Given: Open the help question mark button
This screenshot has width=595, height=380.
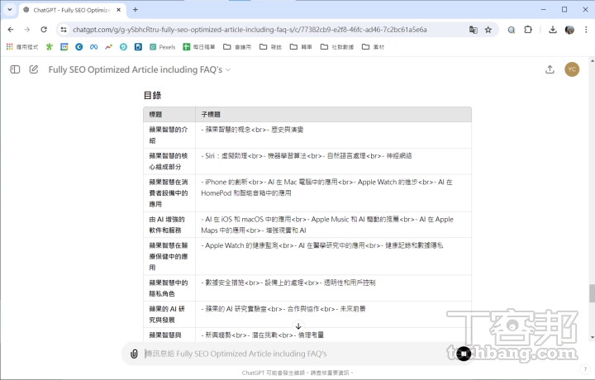Looking at the screenshot, I should [584, 368].
